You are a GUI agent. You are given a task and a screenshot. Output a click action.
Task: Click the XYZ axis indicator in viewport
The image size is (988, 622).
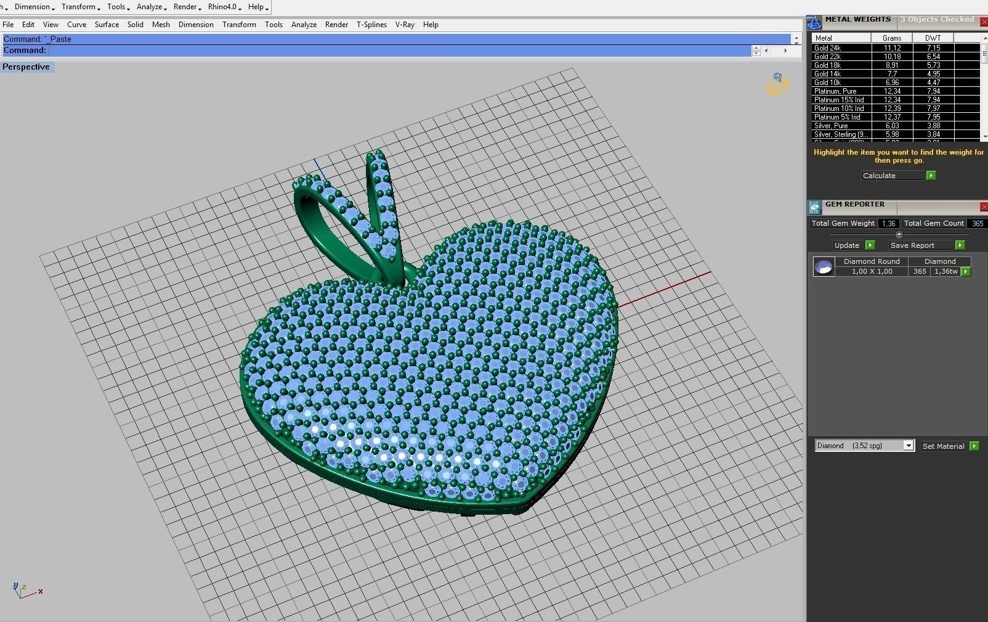[27, 591]
